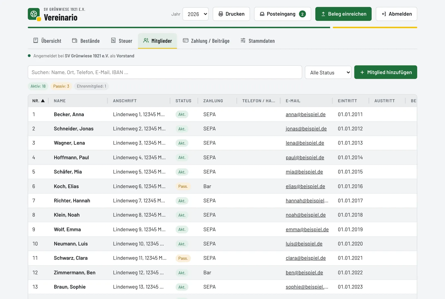Click entry date 01.01.2019 for Wolf, Emma
This screenshot has height=299, width=445.
pyautogui.click(x=350, y=229)
